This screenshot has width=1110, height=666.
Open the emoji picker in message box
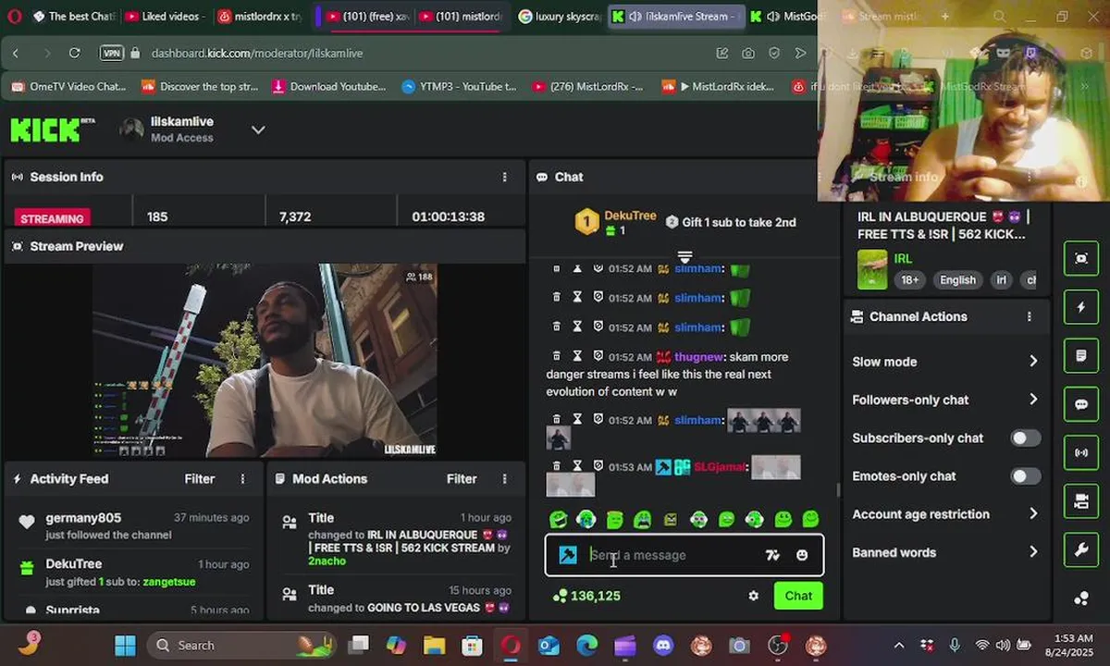point(802,555)
